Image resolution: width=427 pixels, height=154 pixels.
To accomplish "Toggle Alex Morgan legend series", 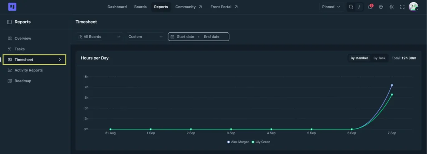I will pyautogui.click(x=238, y=142).
